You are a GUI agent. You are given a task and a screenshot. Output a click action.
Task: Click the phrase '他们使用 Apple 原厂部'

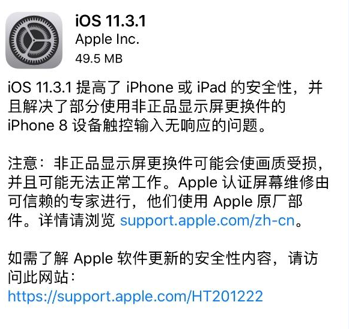point(225,201)
